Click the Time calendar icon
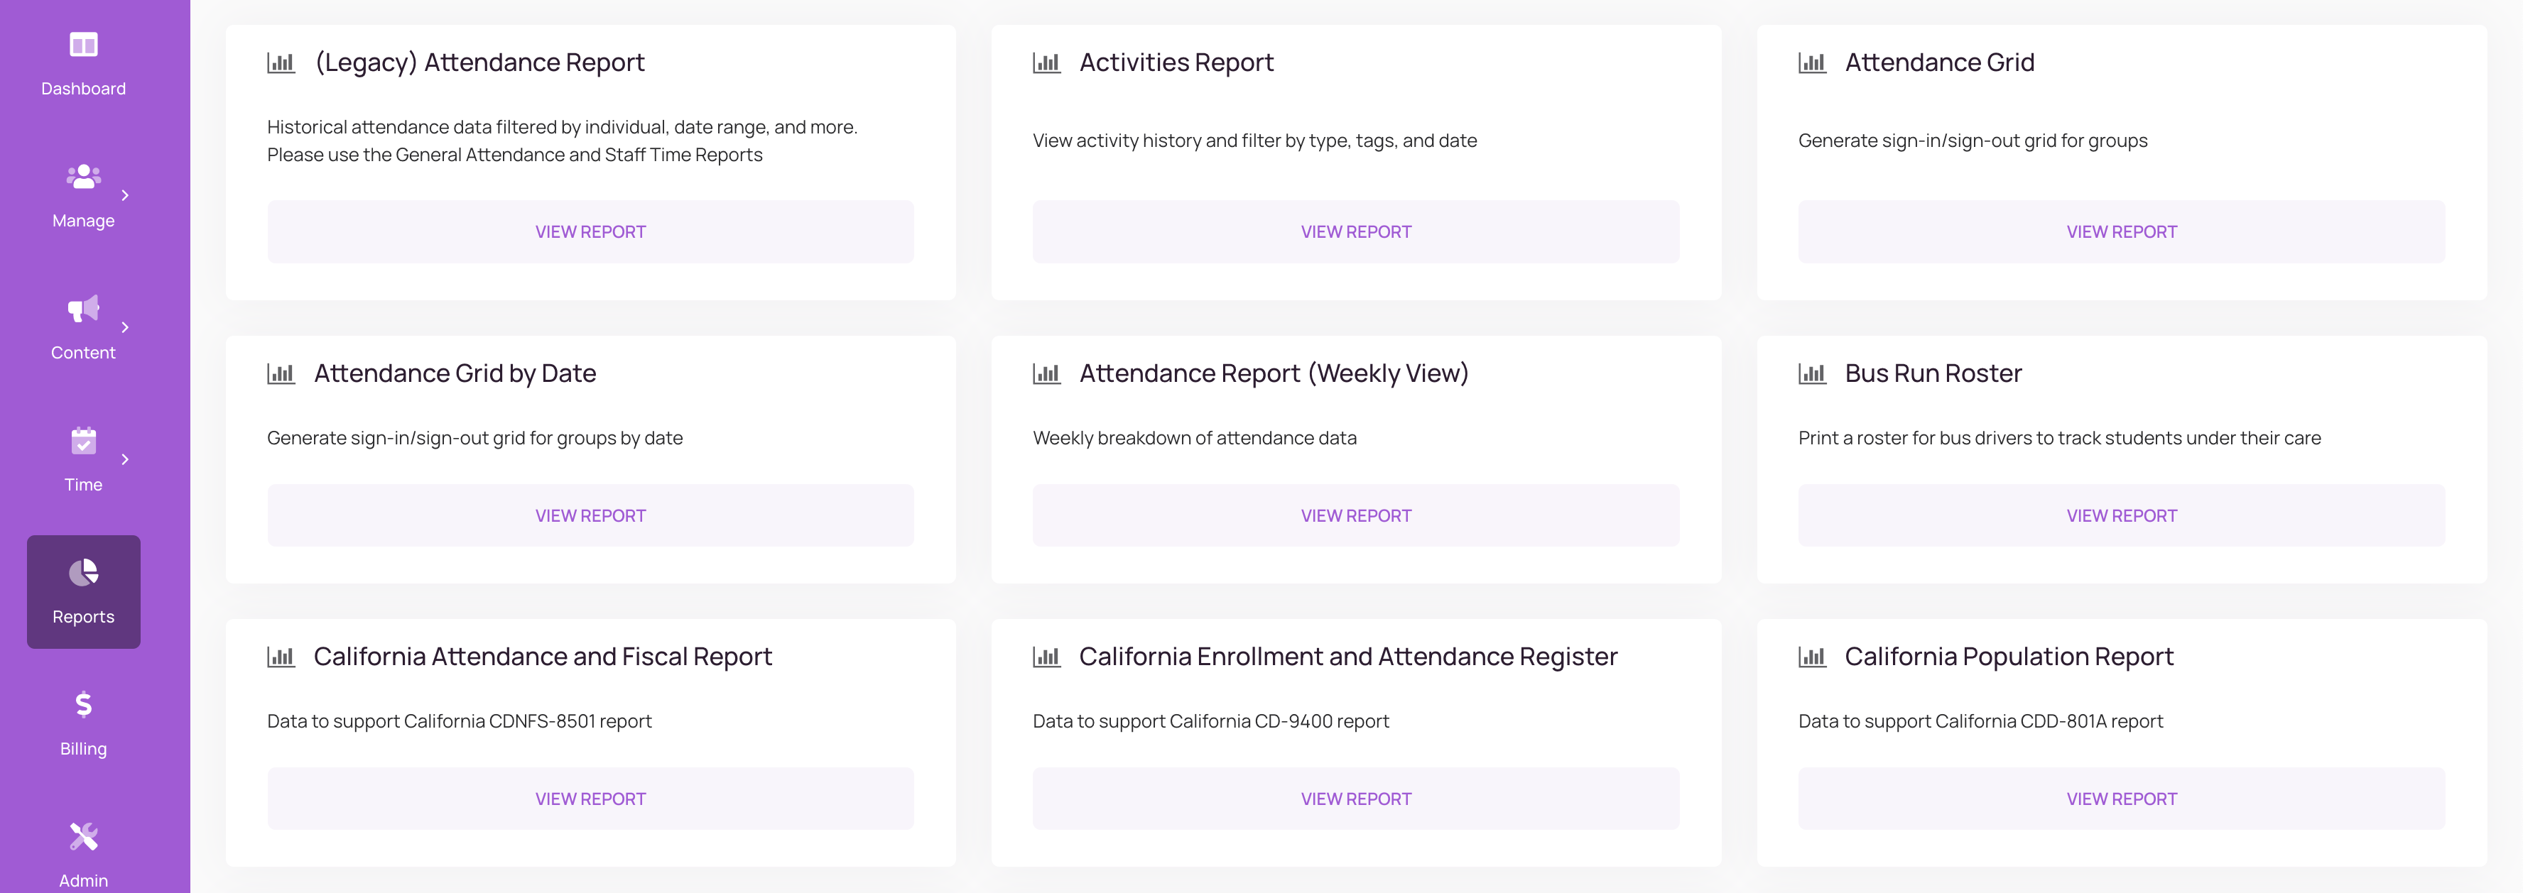 pos(83,442)
